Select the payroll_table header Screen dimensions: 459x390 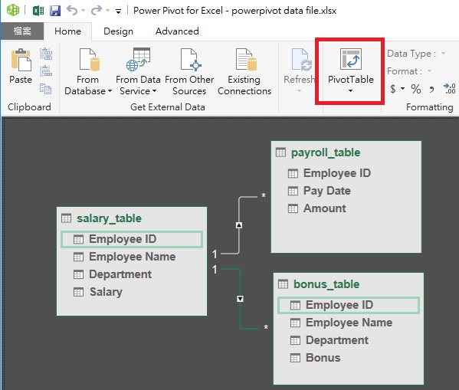326,152
